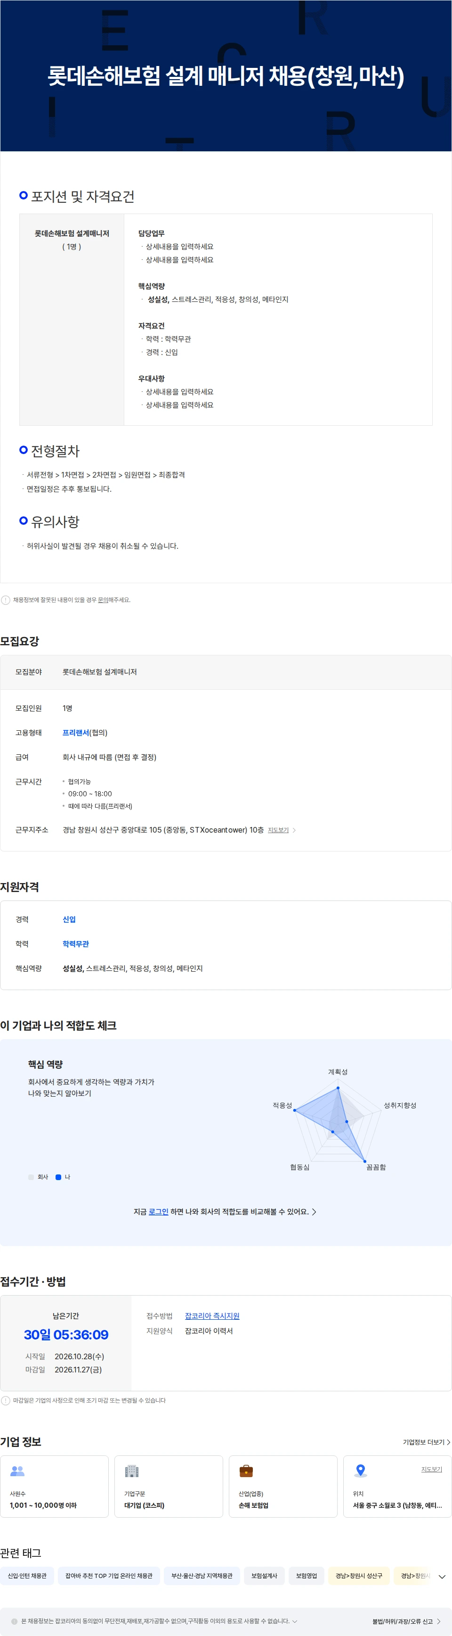
Task: Open 지도보기 link in company location card
Action: 432,1469
